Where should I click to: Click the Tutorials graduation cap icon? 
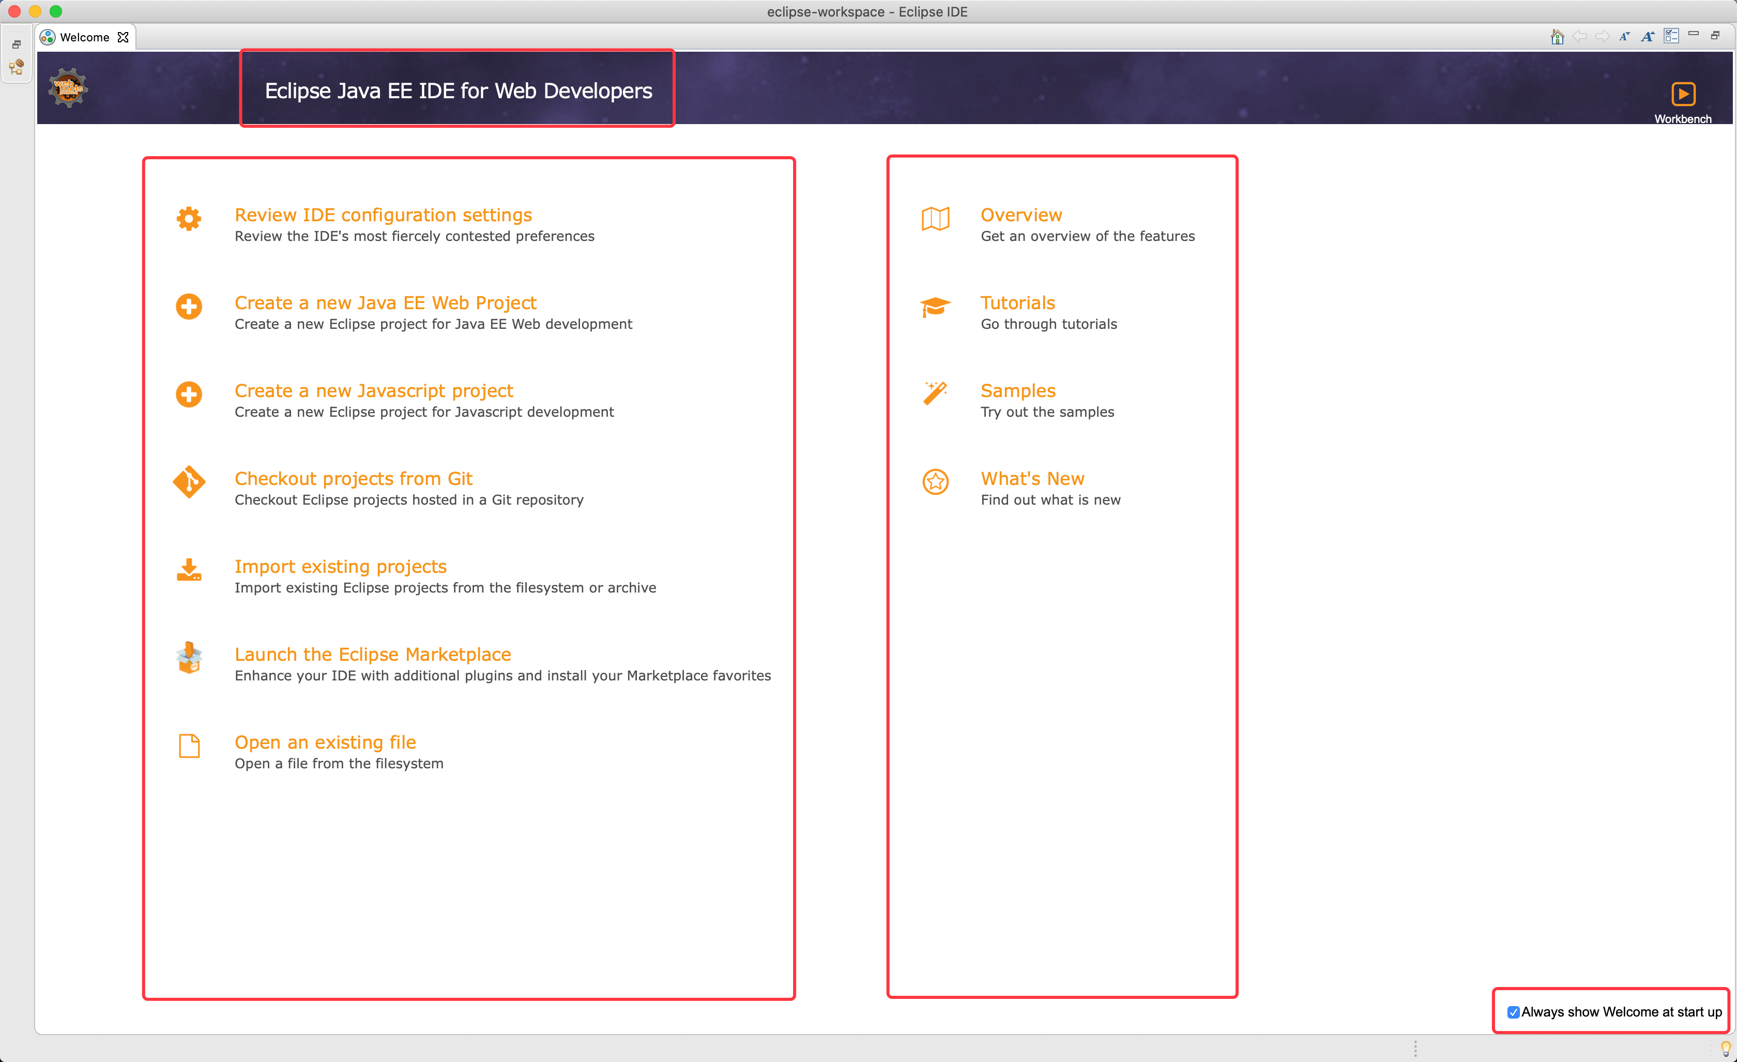936,307
